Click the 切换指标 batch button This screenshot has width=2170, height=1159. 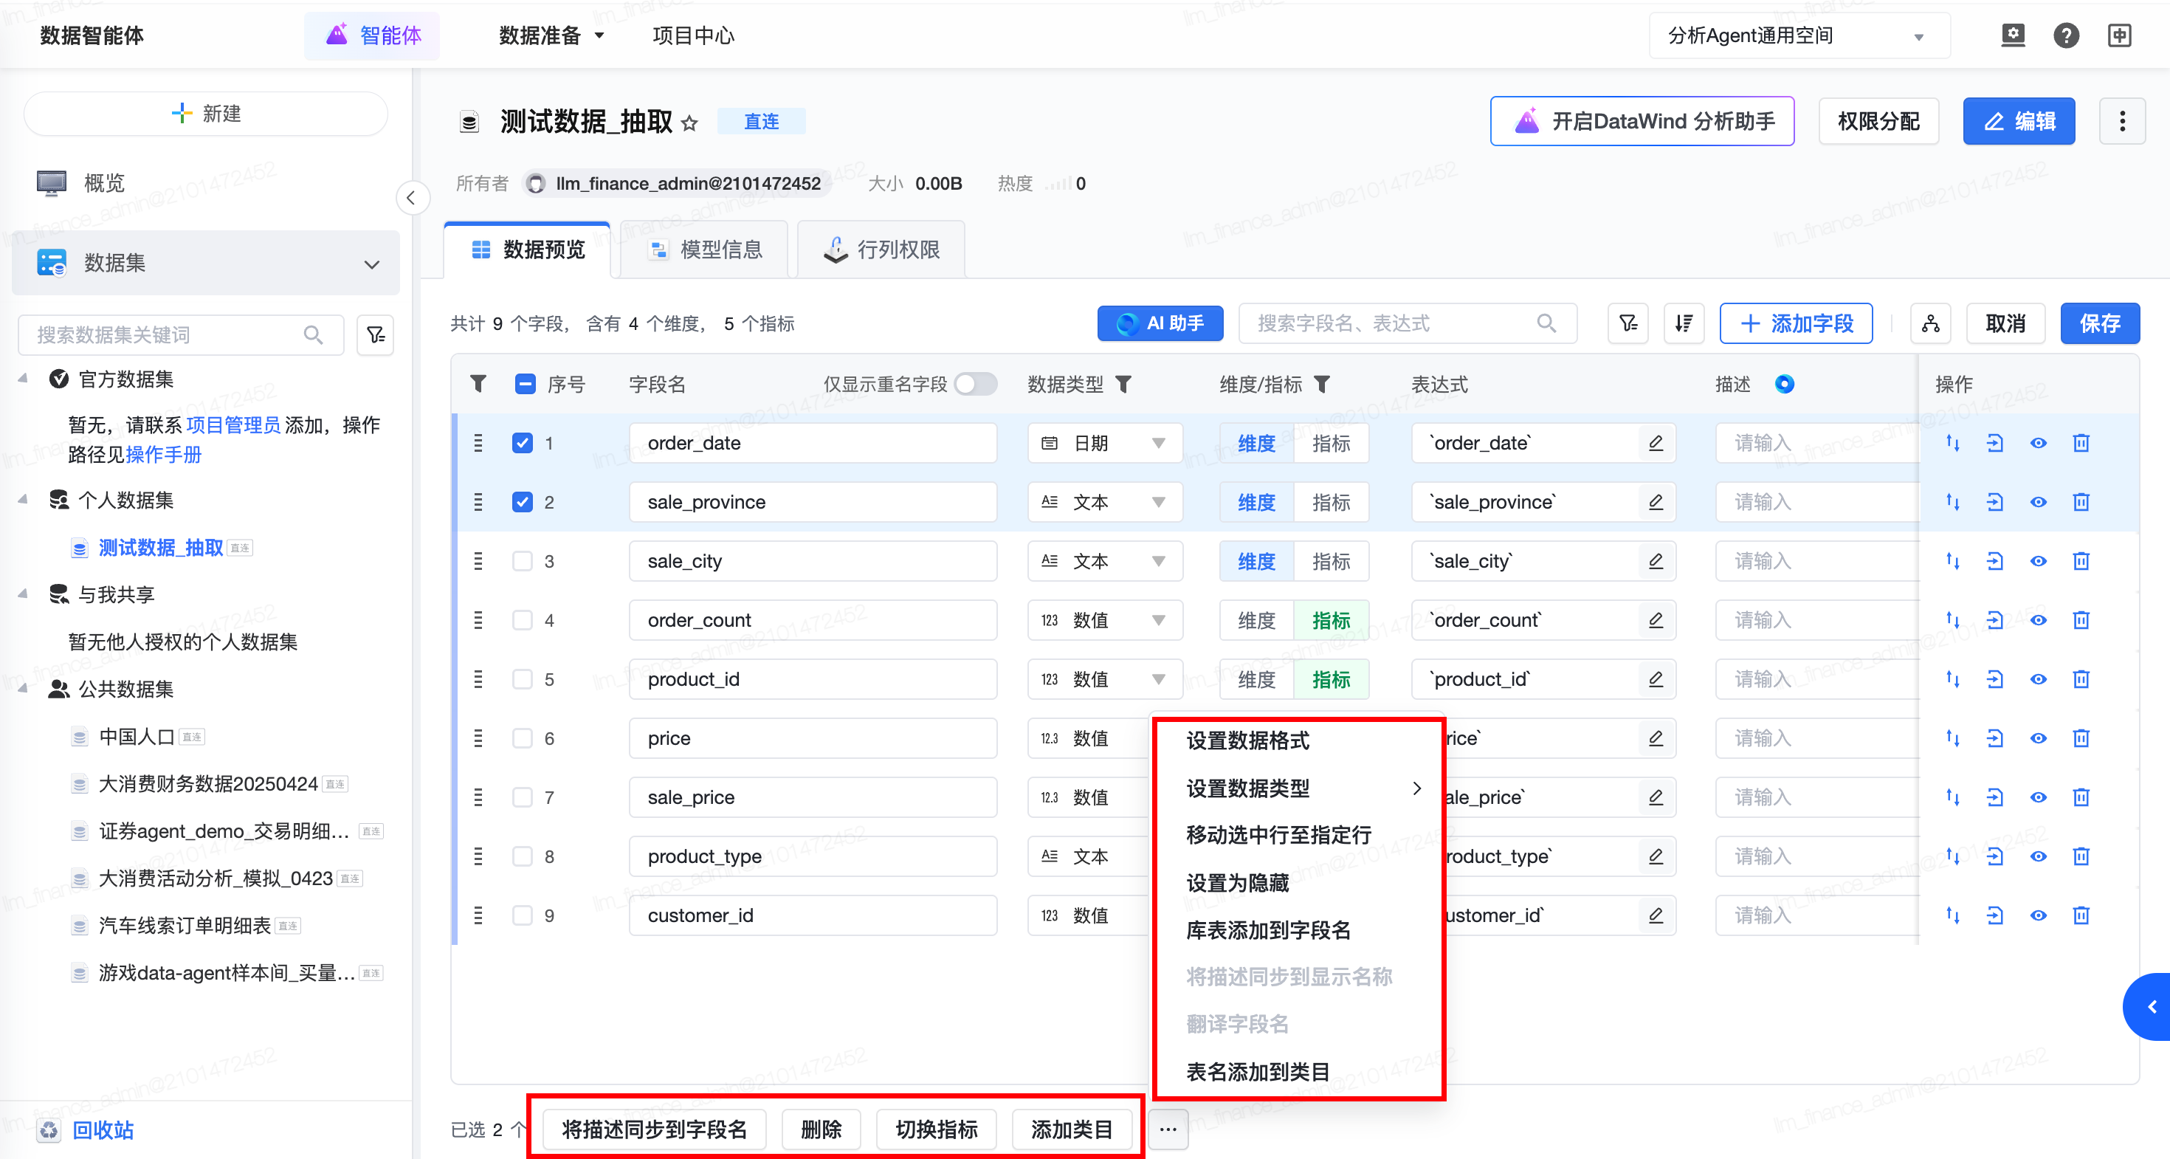pos(936,1129)
